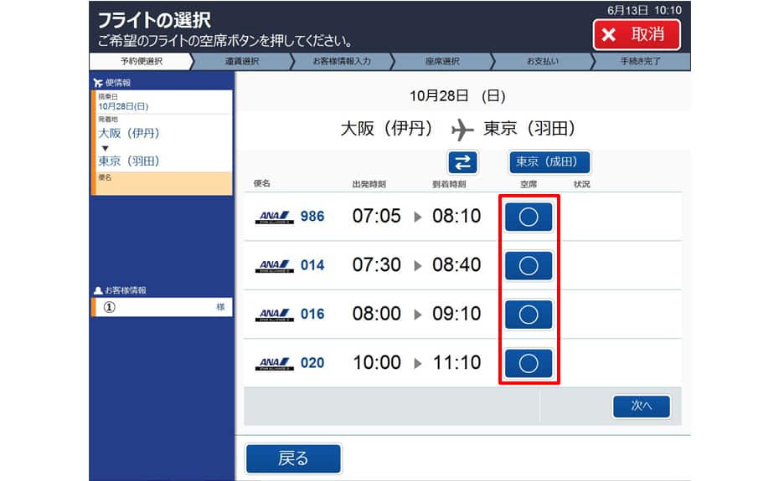Click flight number 014 link

(312, 265)
